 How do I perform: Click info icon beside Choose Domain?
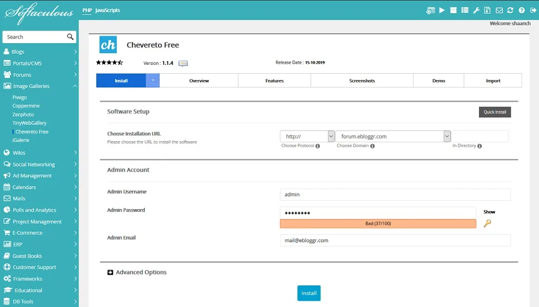[x=372, y=146]
